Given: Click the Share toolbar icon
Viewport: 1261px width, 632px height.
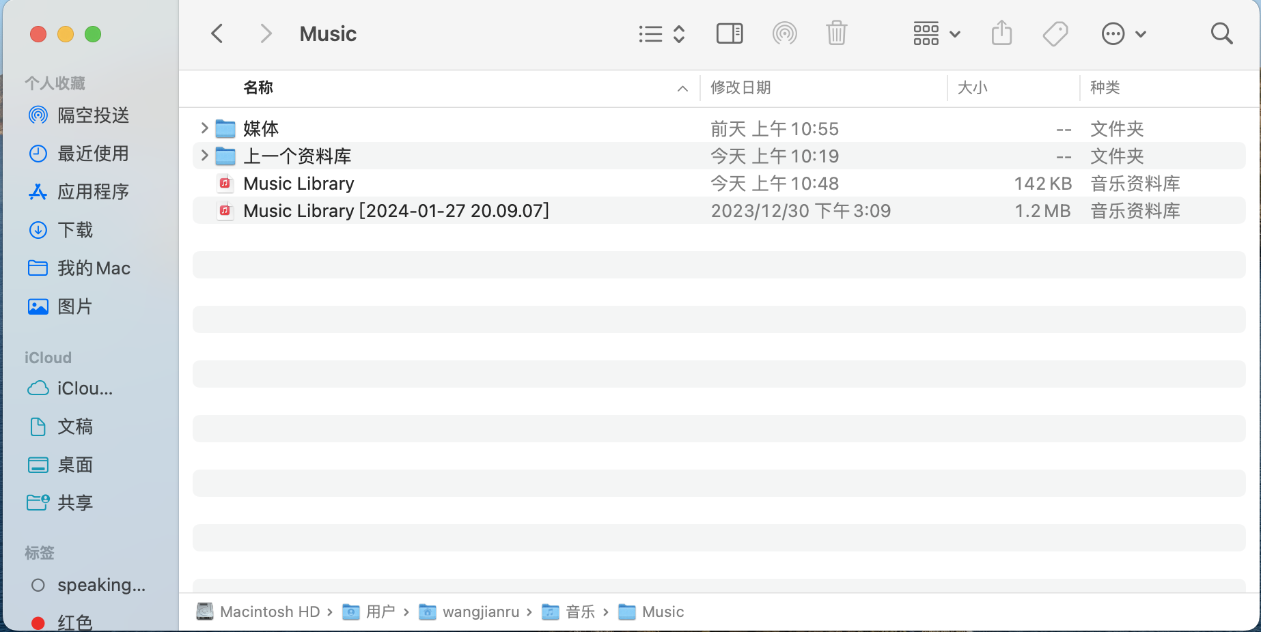Looking at the screenshot, I should click(x=1001, y=33).
